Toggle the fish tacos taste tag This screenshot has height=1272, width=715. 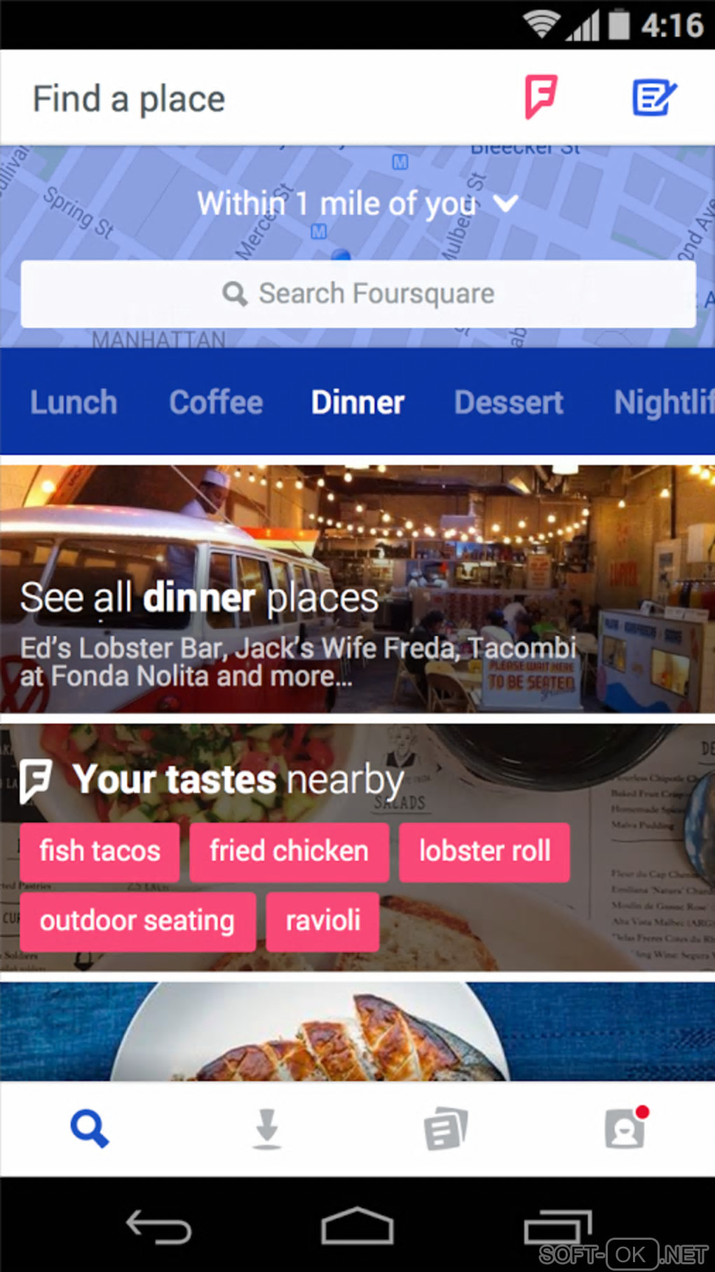[100, 851]
